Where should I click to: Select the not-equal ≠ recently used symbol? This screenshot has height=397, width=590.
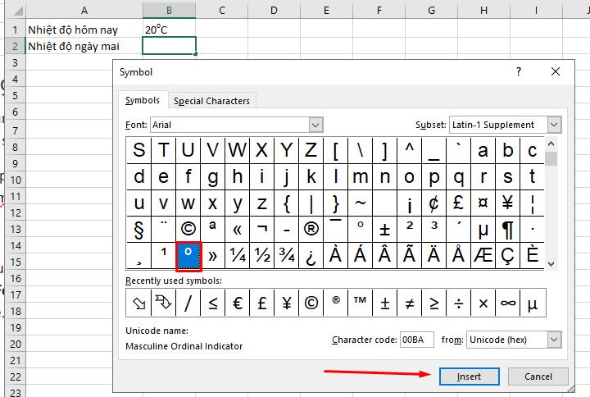tap(410, 303)
